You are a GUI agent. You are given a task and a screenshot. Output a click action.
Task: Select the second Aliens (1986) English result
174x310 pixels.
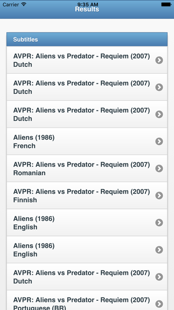click(87, 250)
